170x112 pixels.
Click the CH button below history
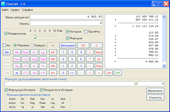tap(109, 73)
